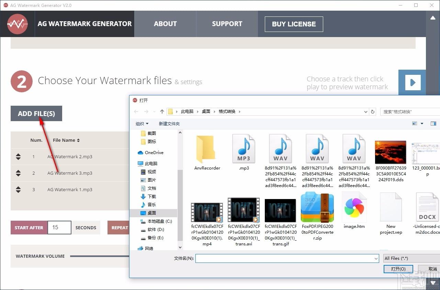This screenshot has height=290, width=440.
Task: Adjust the WATERMARK VOLUME slider
Action: (x=100, y=256)
